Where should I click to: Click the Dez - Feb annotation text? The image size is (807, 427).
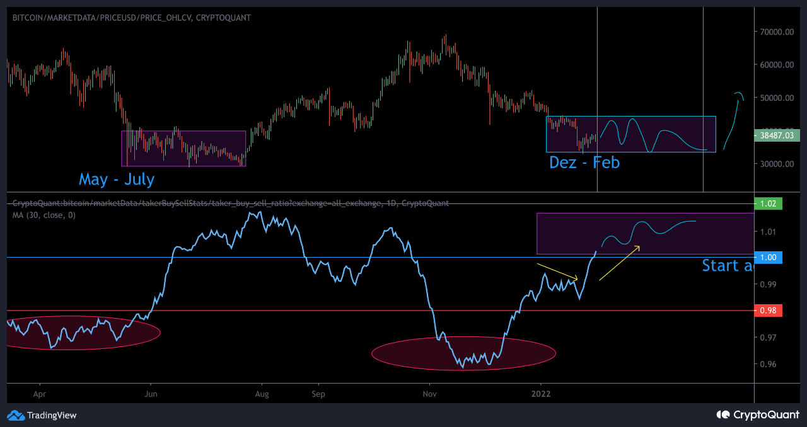[584, 162]
